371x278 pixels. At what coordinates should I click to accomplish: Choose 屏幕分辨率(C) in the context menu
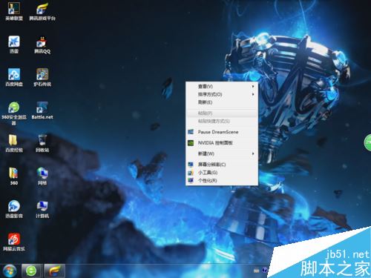pos(222,165)
